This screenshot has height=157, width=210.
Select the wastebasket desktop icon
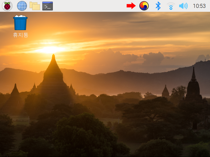coord(20,23)
